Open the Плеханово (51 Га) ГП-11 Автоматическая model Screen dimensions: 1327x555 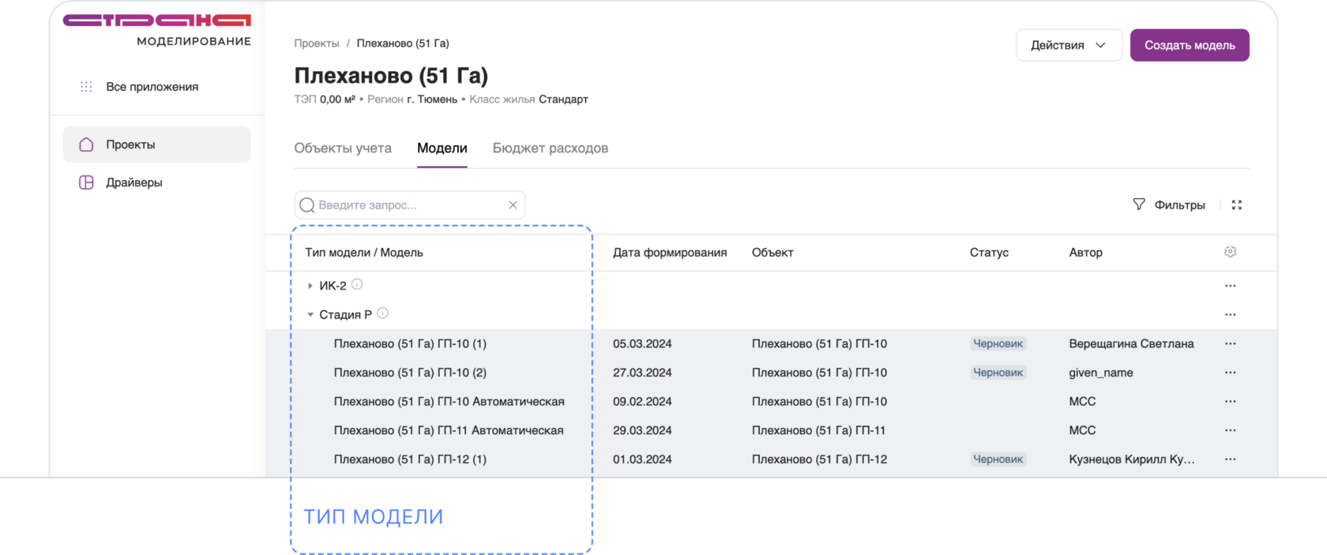click(448, 430)
